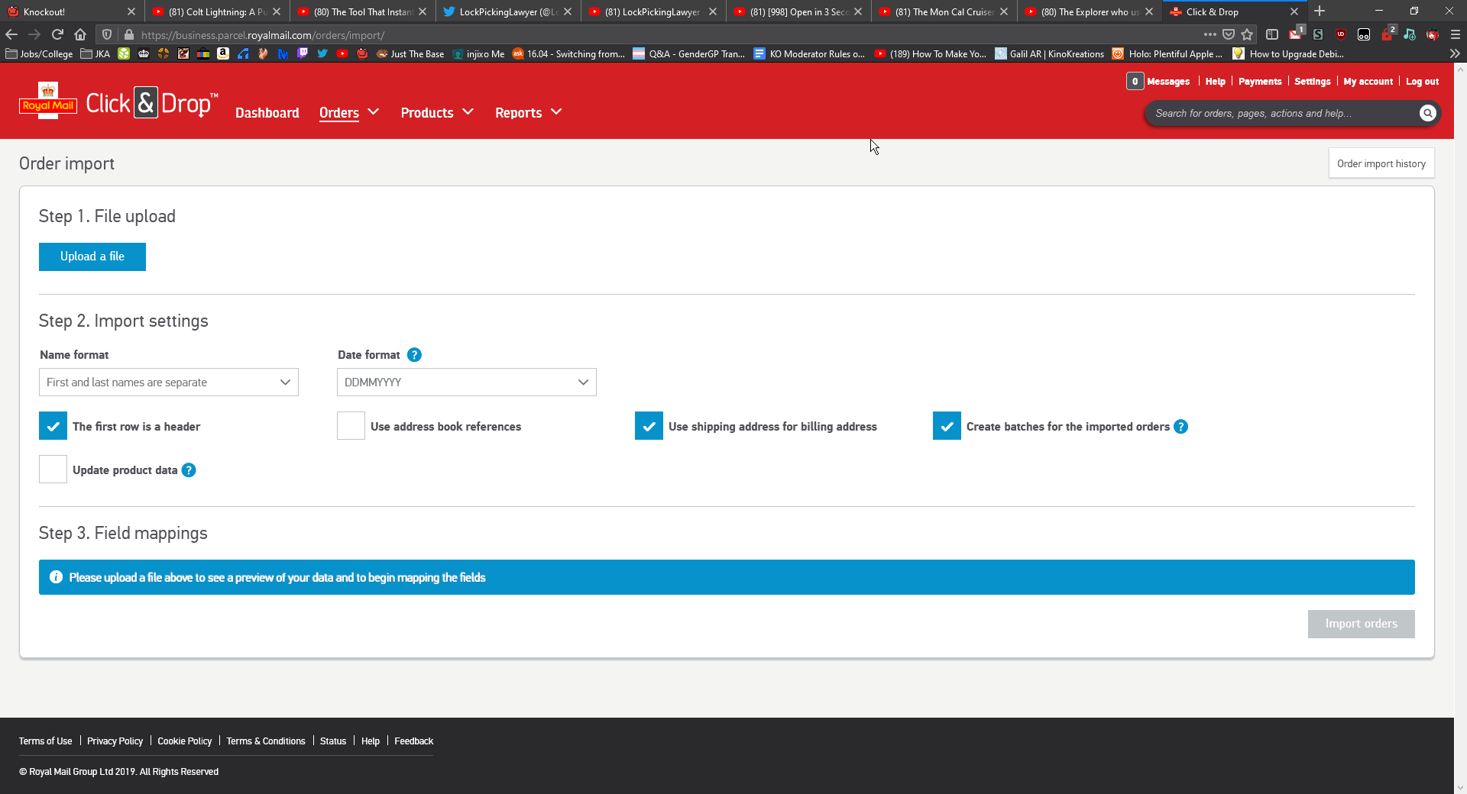Open the Privacy Policy footer link
This screenshot has height=794, width=1467.
click(115, 741)
